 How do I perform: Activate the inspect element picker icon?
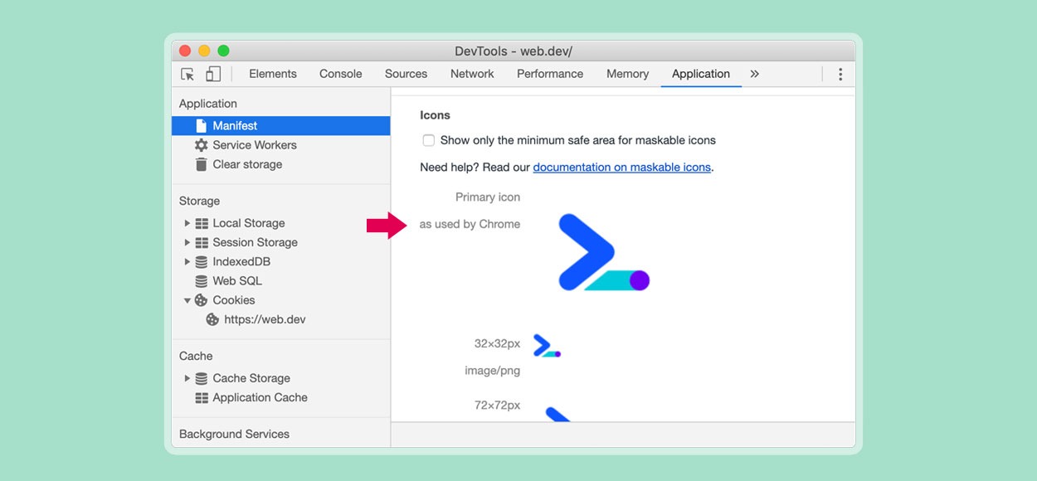coord(187,74)
